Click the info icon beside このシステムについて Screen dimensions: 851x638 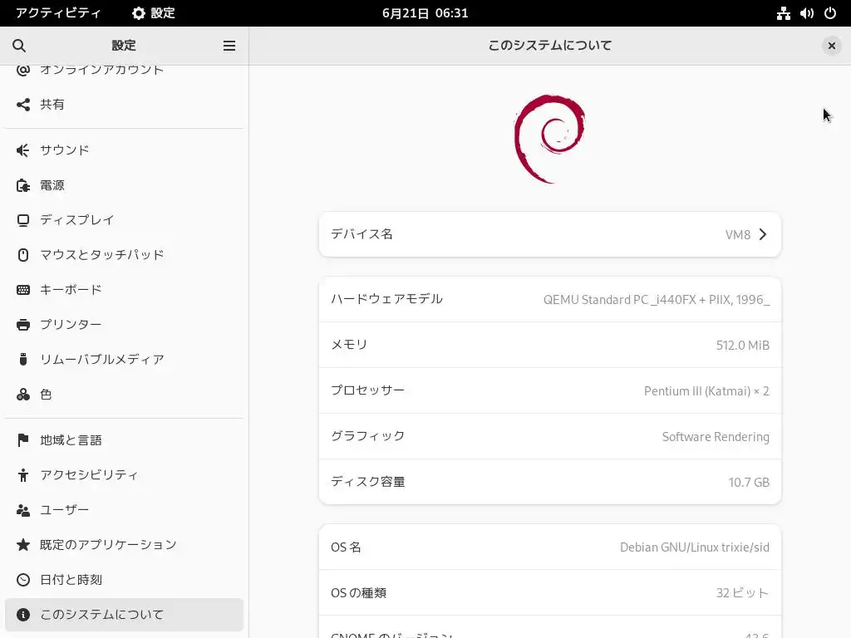tap(22, 615)
